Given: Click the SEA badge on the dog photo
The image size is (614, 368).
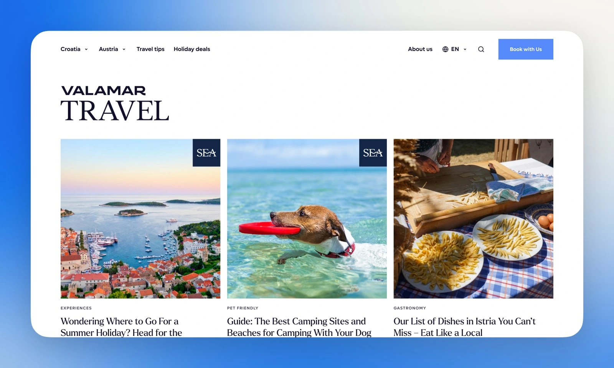Looking at the screenshot, I should tap(373, 153).
